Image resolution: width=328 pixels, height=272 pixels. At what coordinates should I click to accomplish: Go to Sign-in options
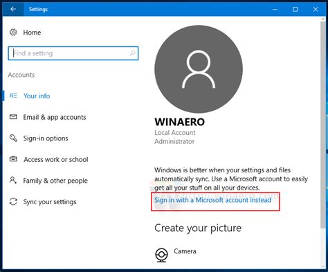click(46, 138)
